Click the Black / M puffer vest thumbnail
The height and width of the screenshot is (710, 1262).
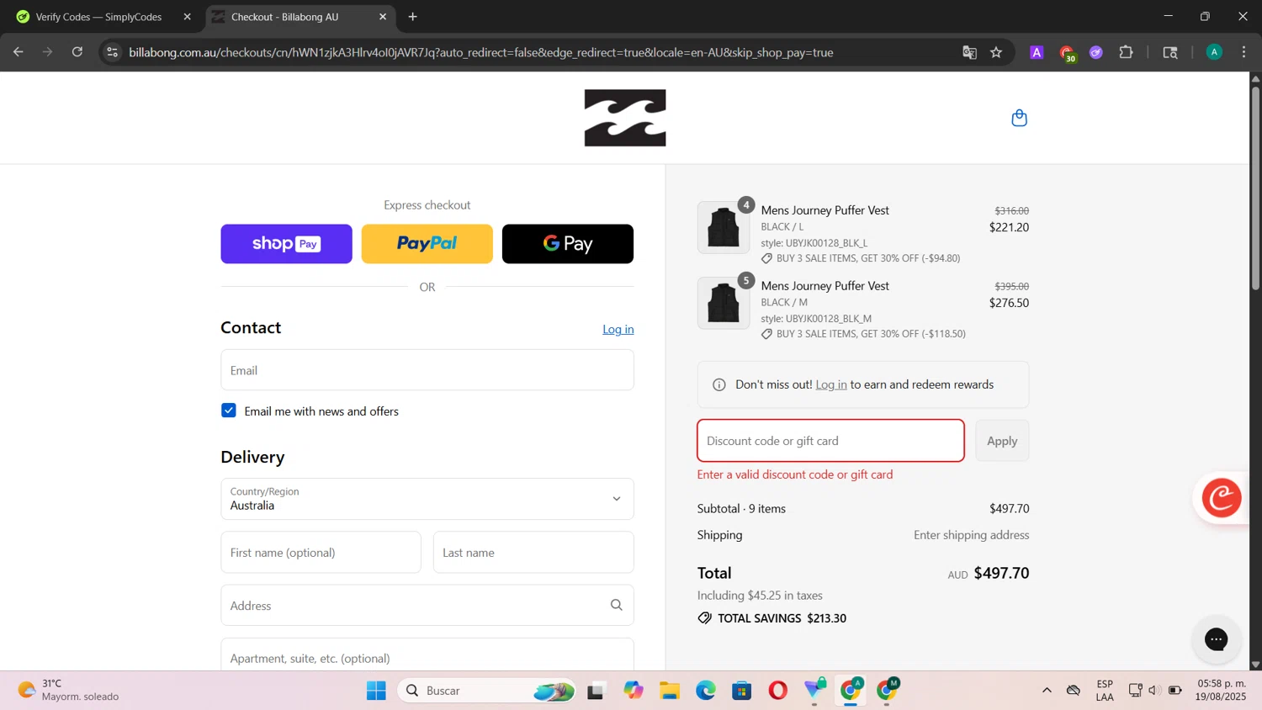point(724,303)
